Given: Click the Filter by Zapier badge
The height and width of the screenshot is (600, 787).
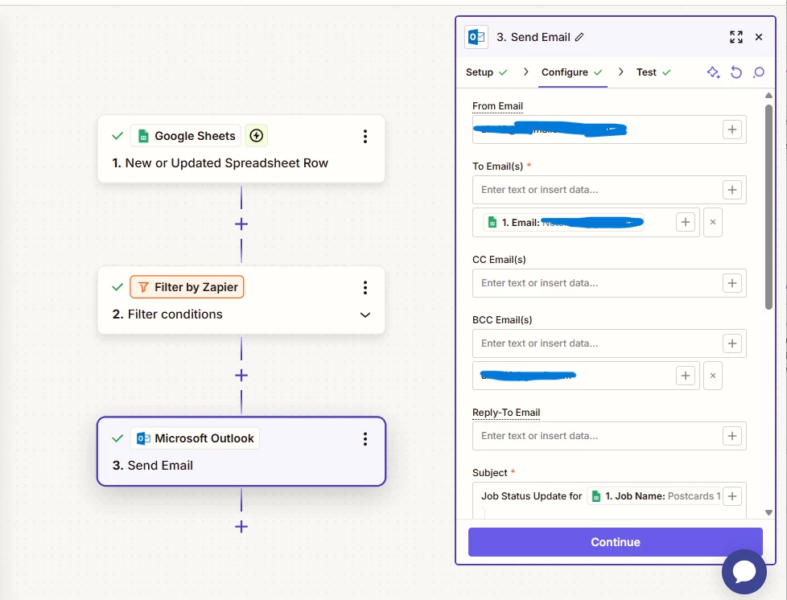Looking at the screenshot, I should (x=187, y=287).
